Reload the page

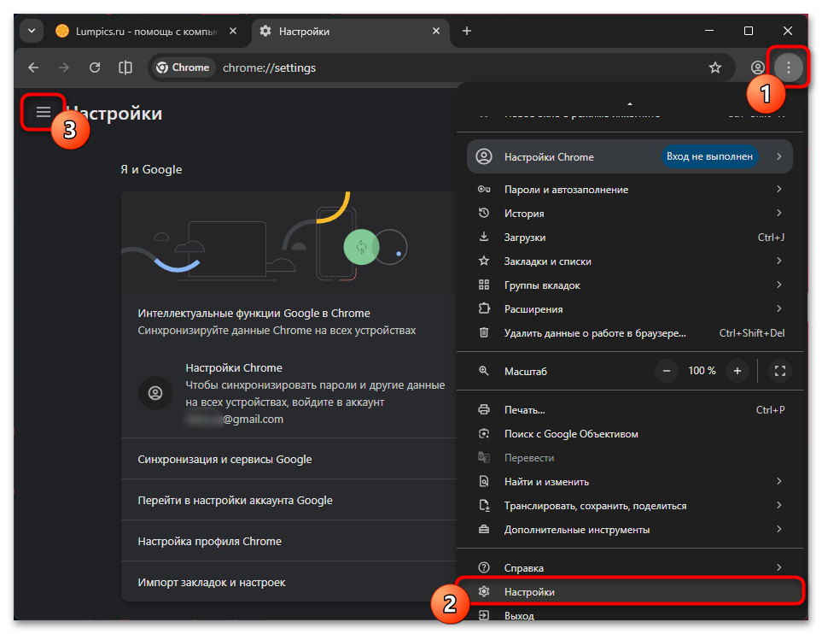tap(95, 68)
